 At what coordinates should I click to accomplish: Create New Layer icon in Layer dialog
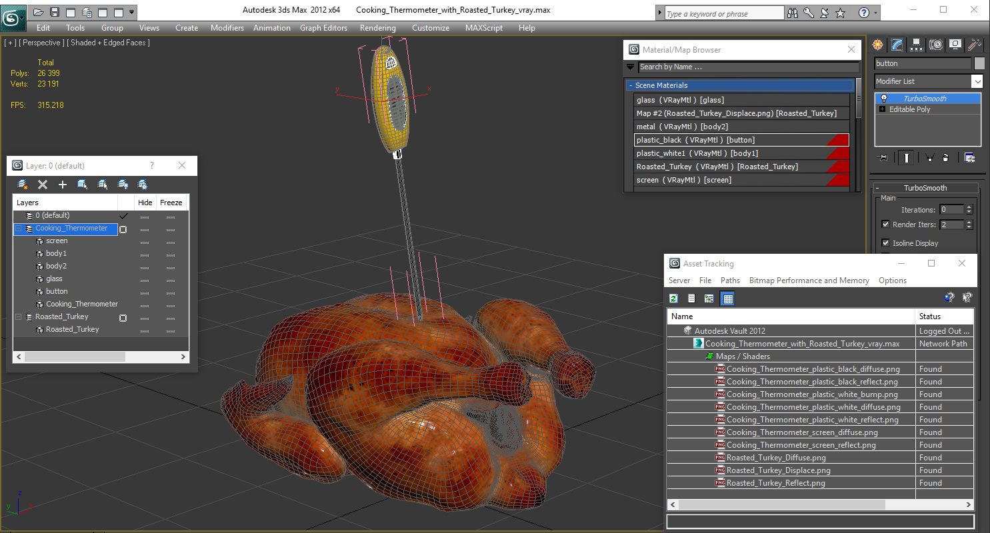[23, 185]
